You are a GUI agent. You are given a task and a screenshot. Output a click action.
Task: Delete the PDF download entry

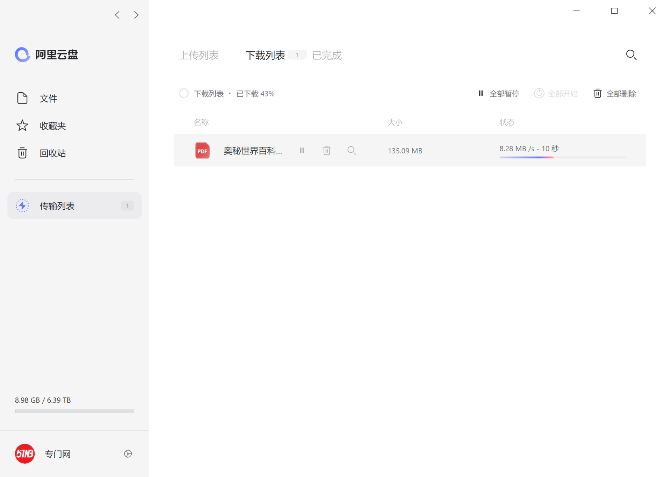pos(327,151)
